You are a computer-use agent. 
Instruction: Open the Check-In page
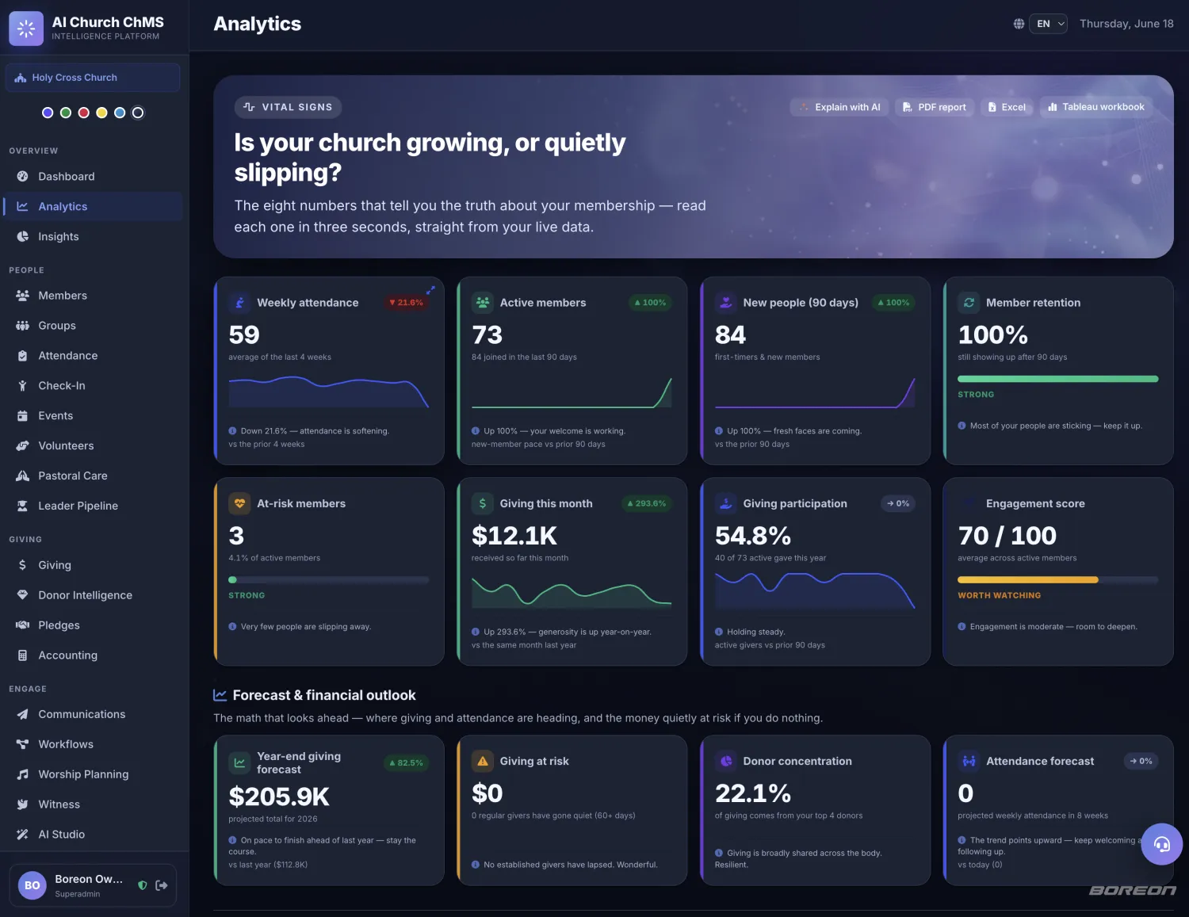pos(93,386)
